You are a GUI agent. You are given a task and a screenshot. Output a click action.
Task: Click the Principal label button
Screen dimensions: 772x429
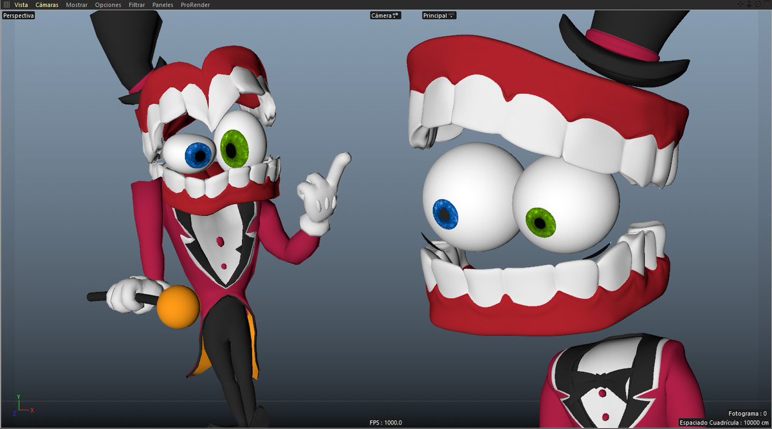439,15
